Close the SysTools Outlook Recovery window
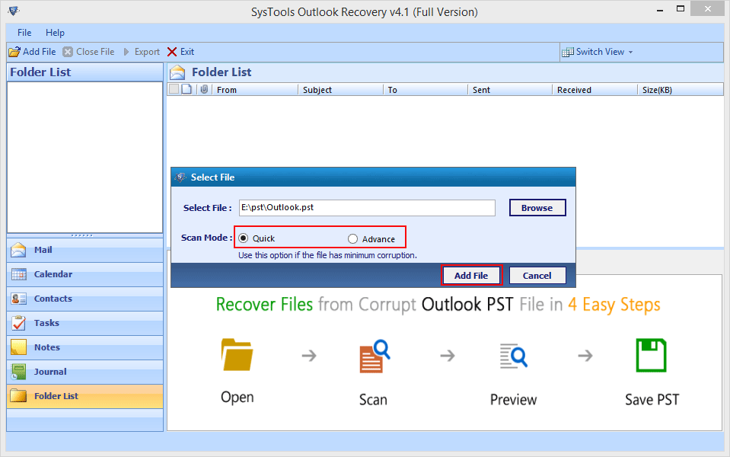The image size is (730, 457). point(708,8)
